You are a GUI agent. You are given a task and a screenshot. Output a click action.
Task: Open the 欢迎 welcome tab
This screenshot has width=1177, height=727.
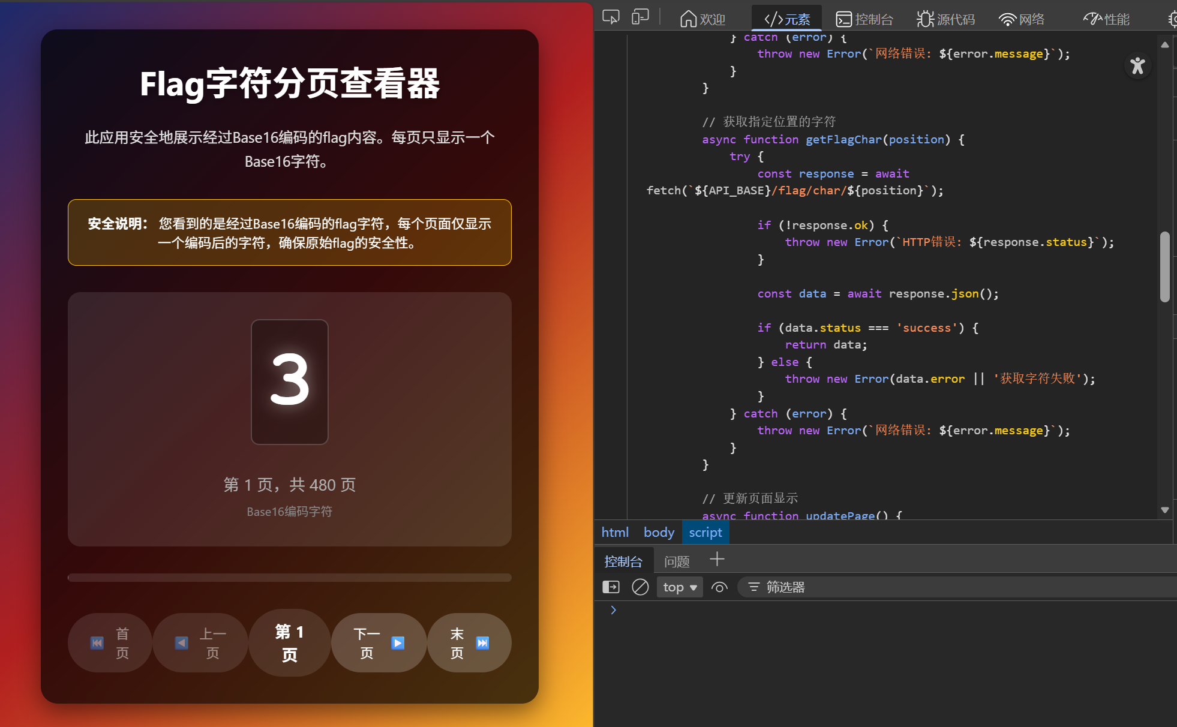point(702,19)
